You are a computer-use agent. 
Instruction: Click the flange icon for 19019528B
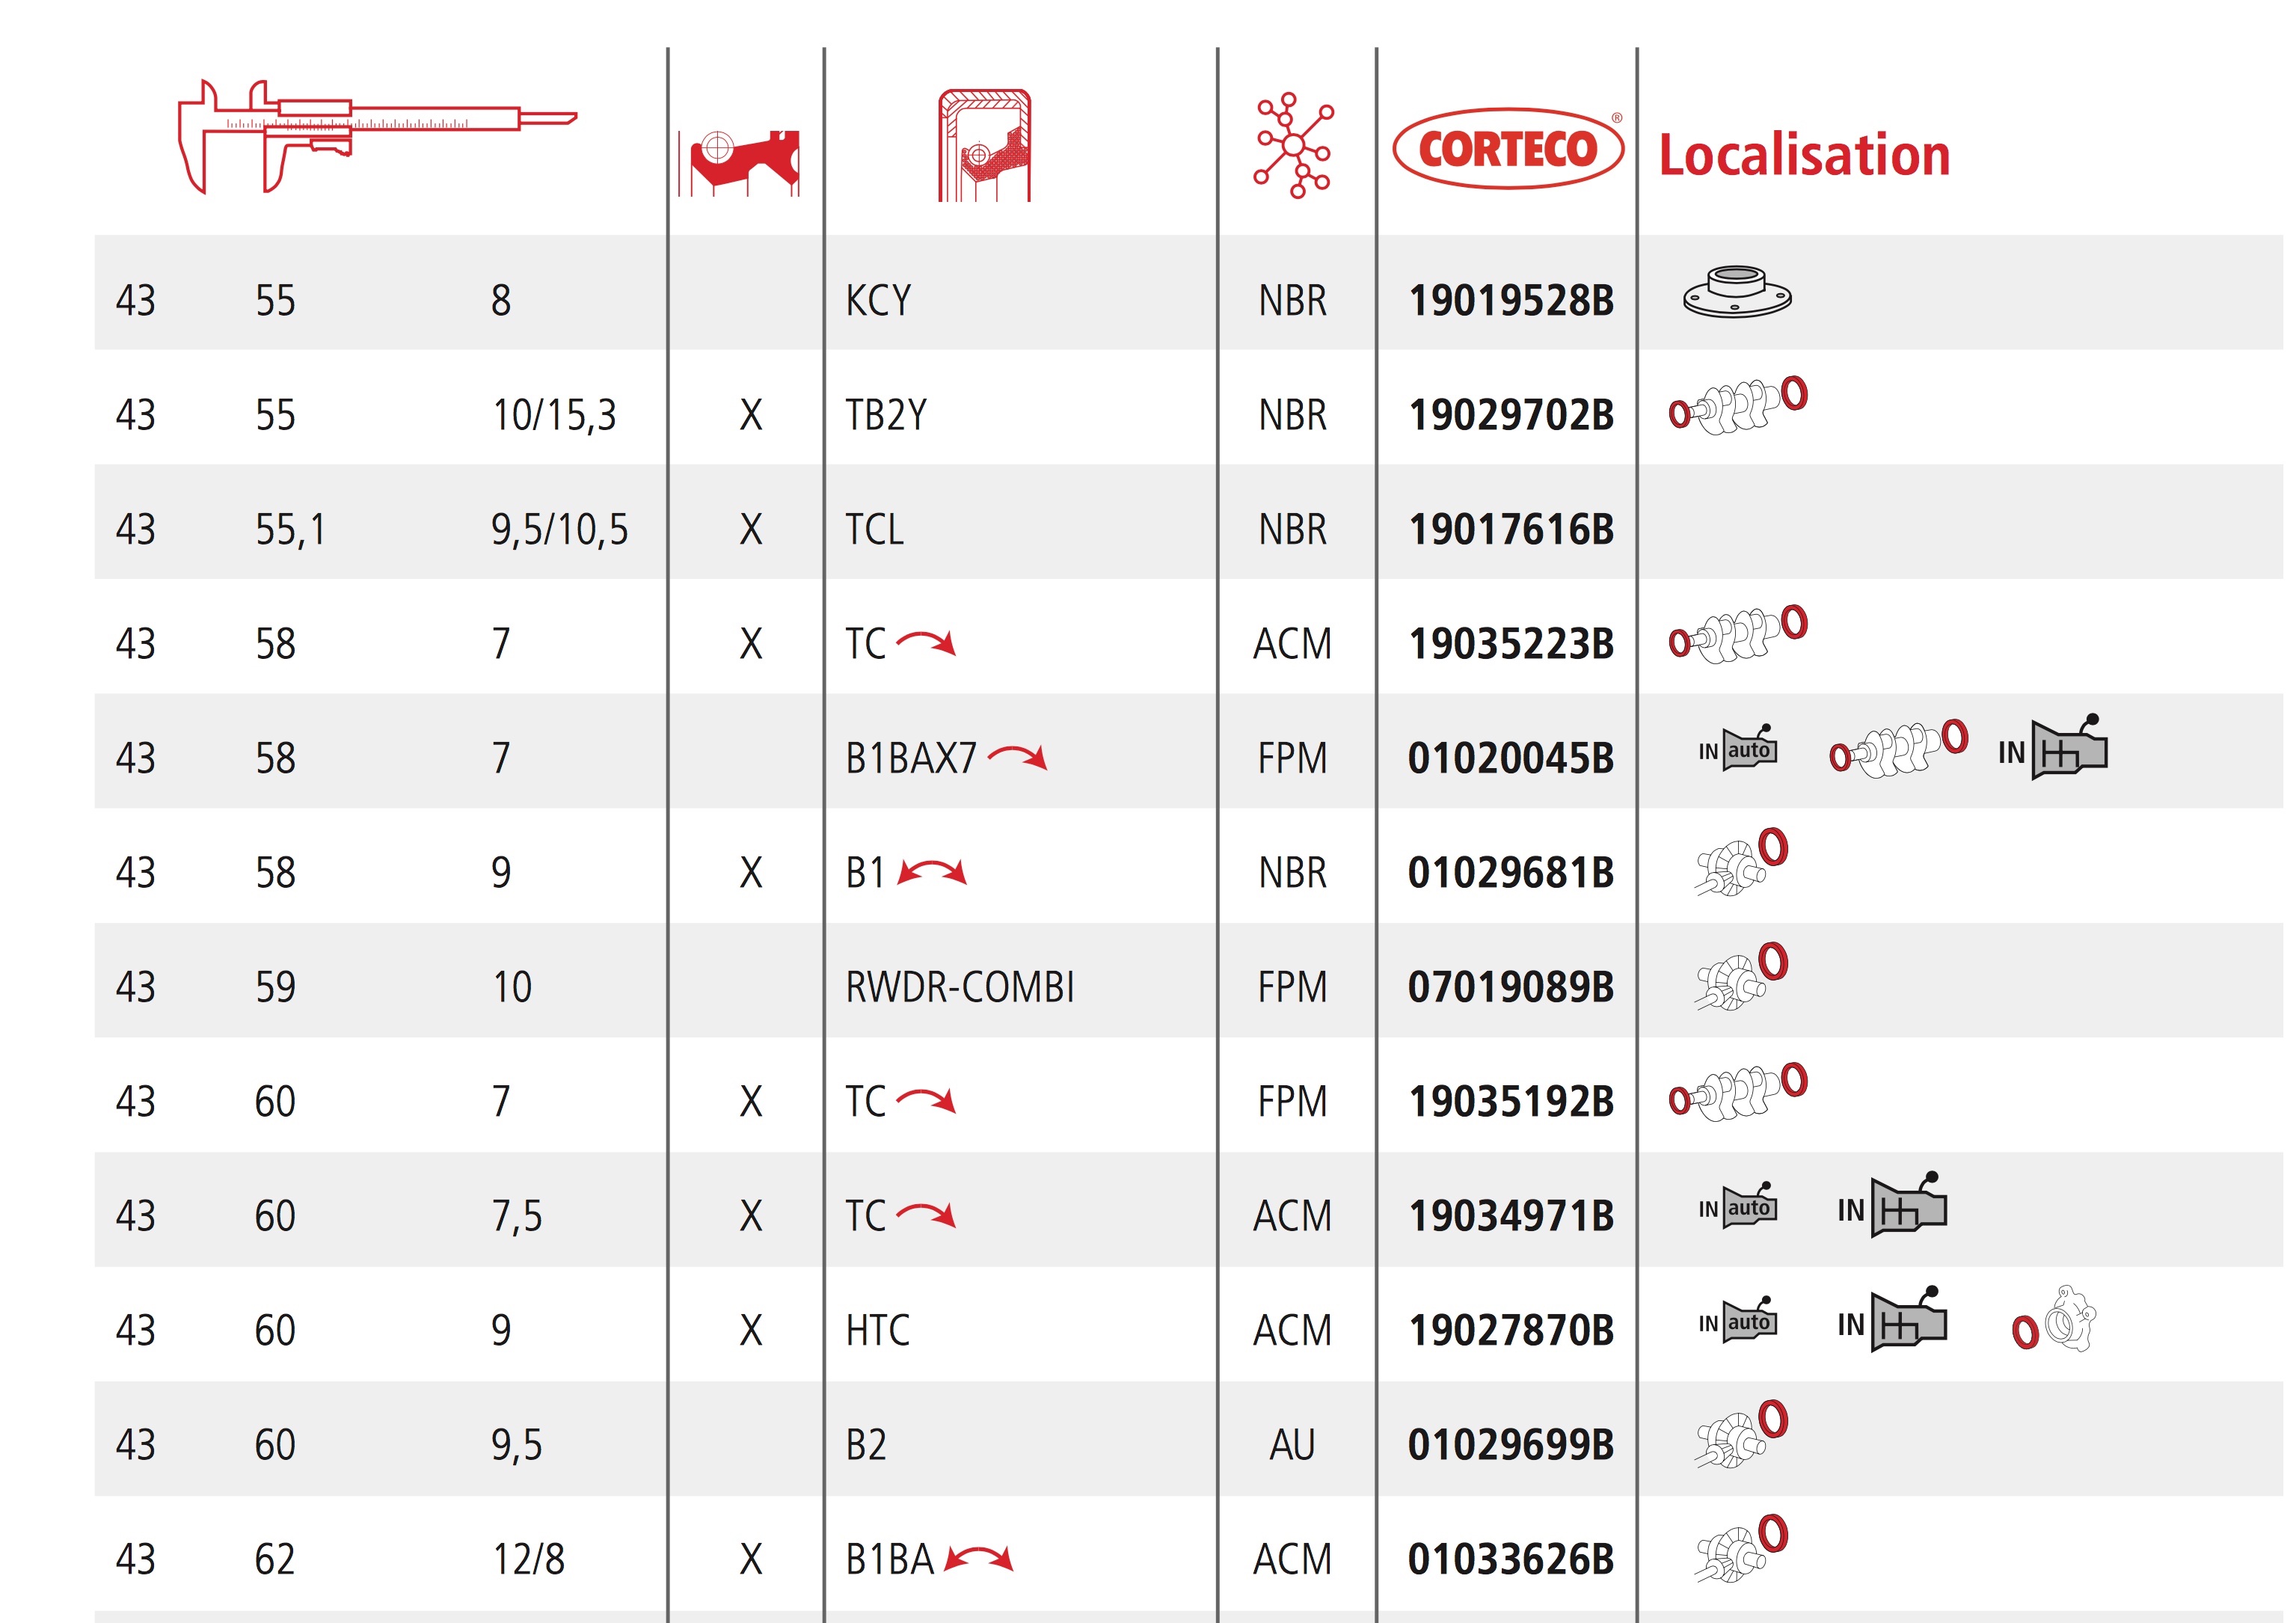(1737, 292)
